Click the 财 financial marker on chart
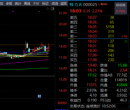Viewport: 130px width, 110px height. pos(39,96)
